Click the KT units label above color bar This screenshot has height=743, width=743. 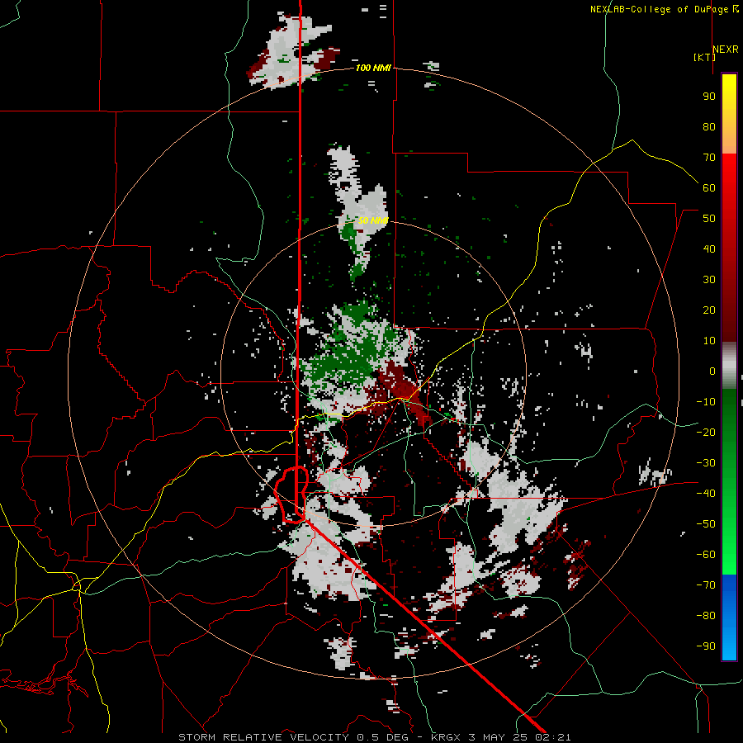pyautogui.click(x=705, y=57)
